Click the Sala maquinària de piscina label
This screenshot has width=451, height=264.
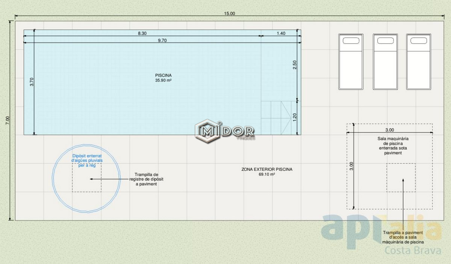pos(393,146)
